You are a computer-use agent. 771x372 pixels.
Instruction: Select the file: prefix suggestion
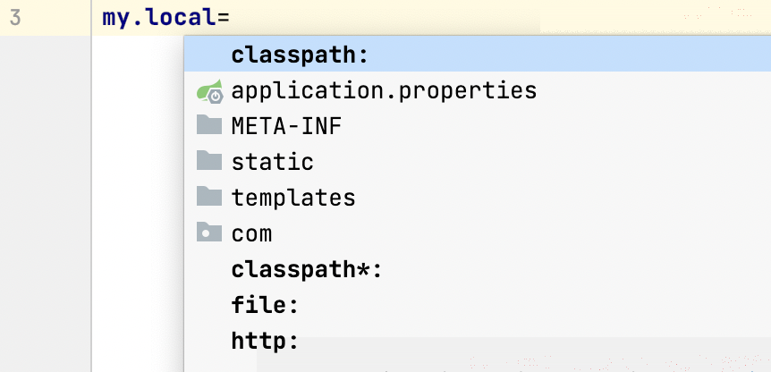(478, 305)
